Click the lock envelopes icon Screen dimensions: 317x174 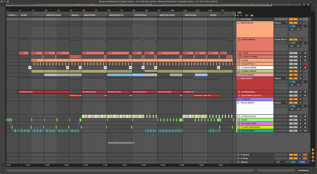pyautogui.click(x=251, y=15)
